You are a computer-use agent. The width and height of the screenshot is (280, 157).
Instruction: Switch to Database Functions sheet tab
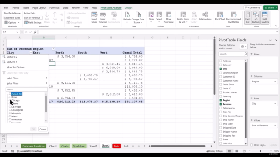(x=34, y=146)
